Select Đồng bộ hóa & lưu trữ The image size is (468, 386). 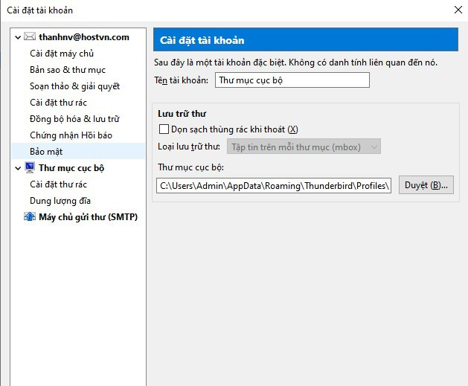[x=74, y=119]
